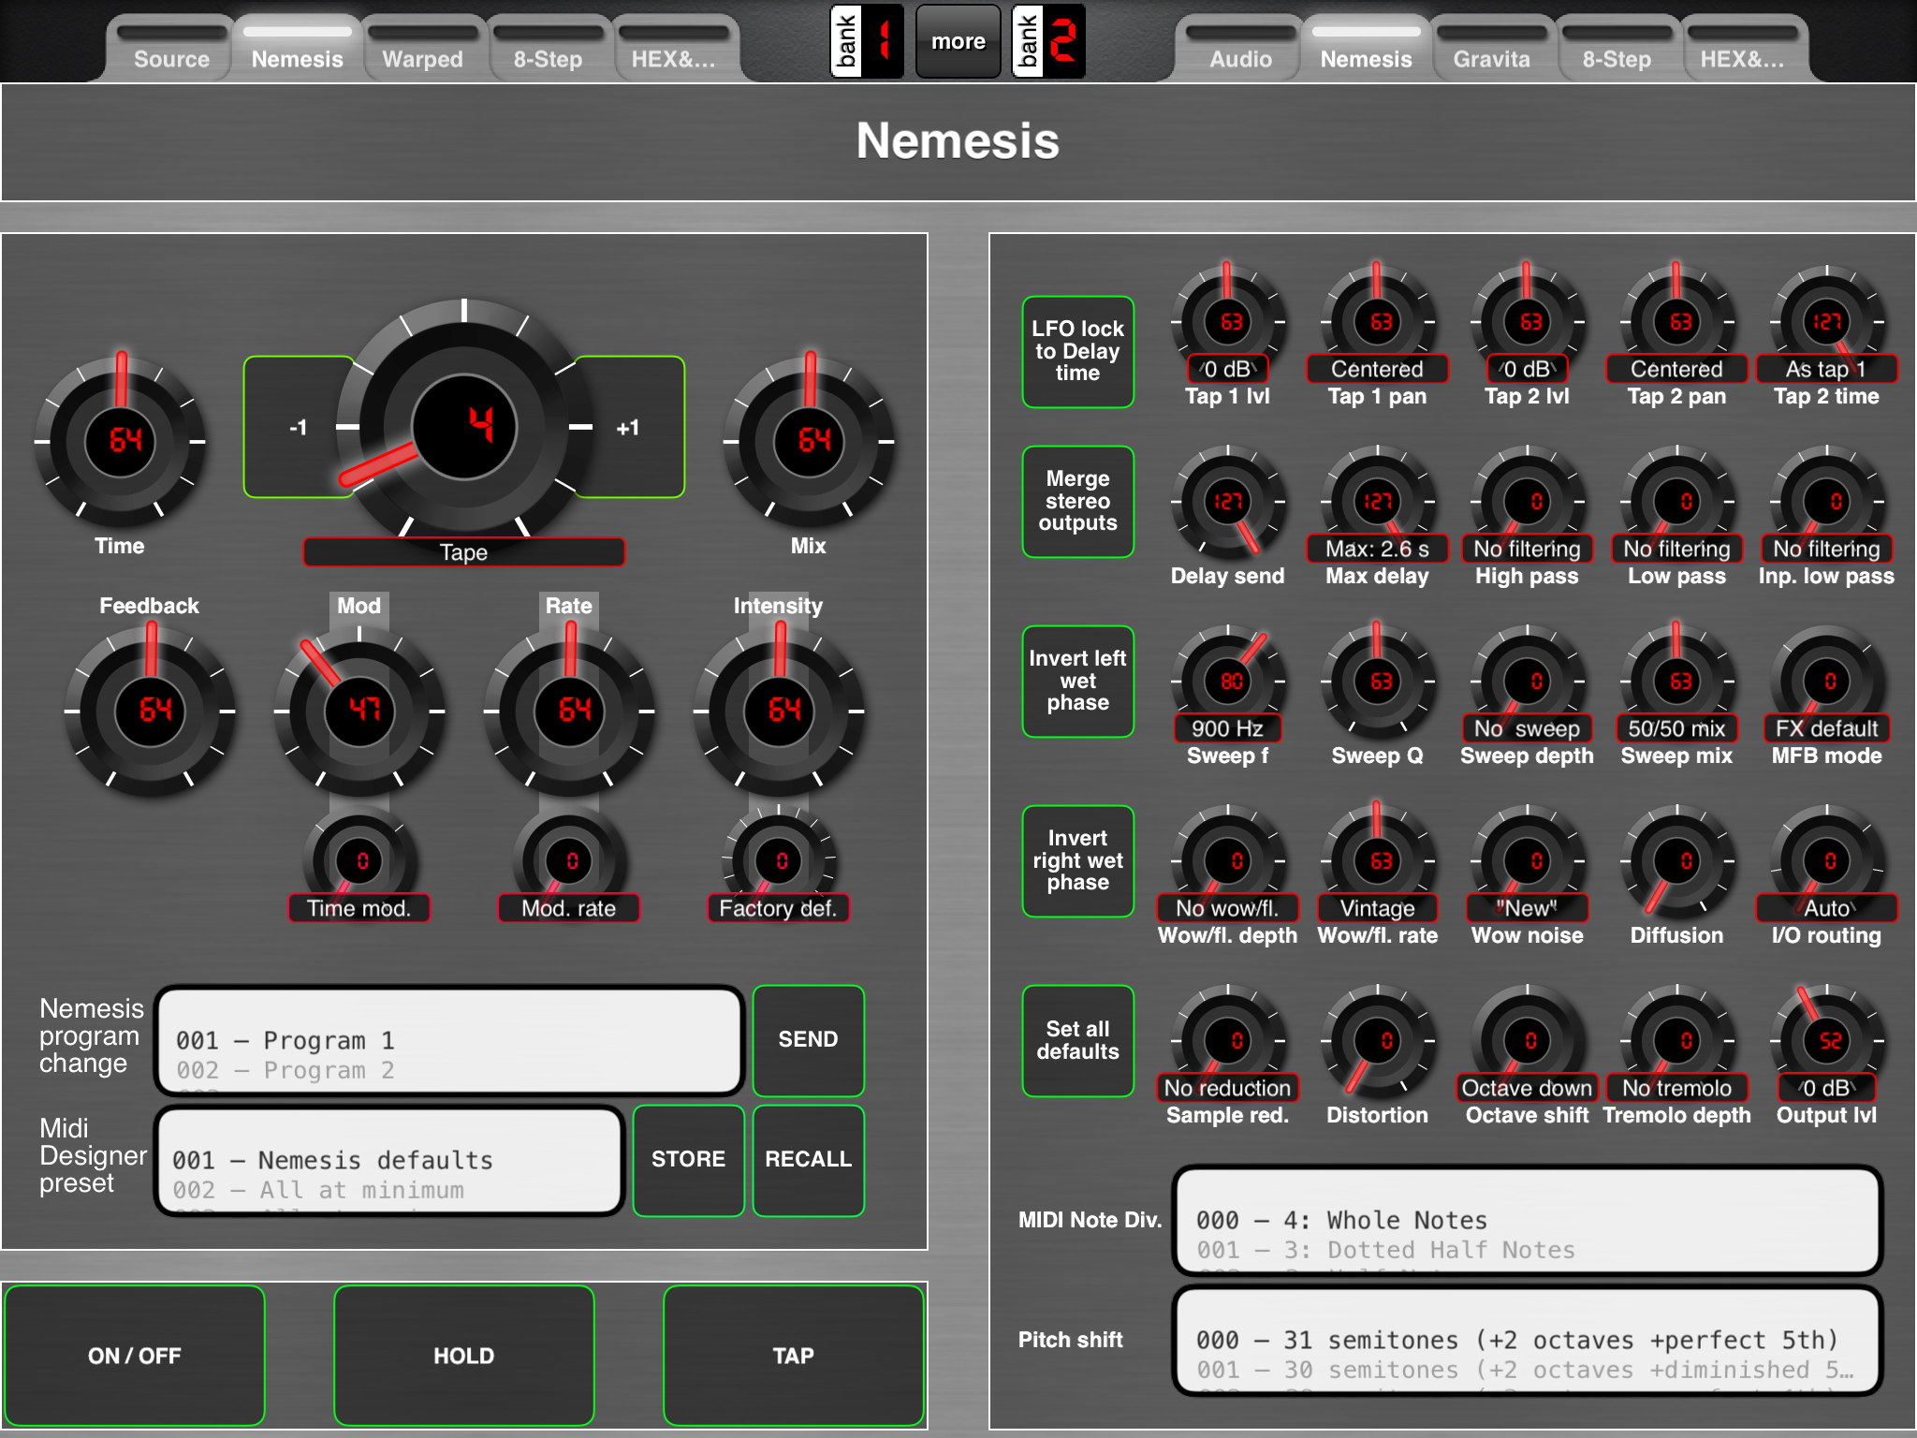Viewport: 1917px width, 1438px height.
Task: Click the Mix knob
Action: coord(809,440)
